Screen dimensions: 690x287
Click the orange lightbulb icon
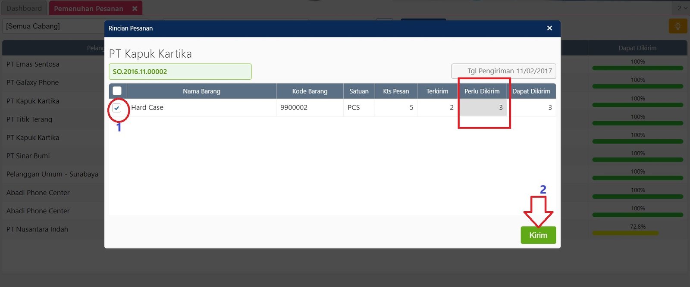coord(677,26)
